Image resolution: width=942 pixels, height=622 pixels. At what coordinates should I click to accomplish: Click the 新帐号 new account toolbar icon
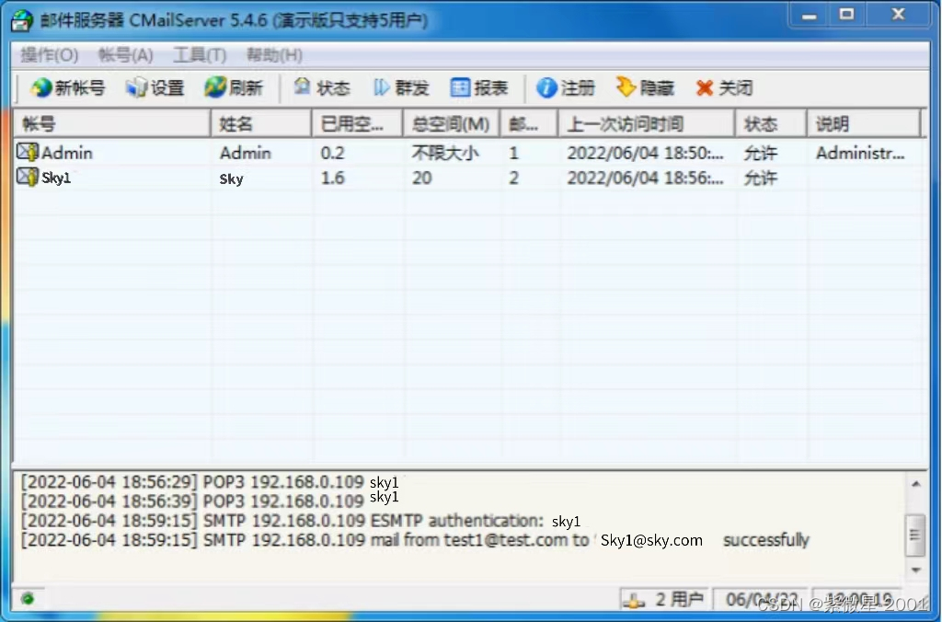click(x=41, y=87)
